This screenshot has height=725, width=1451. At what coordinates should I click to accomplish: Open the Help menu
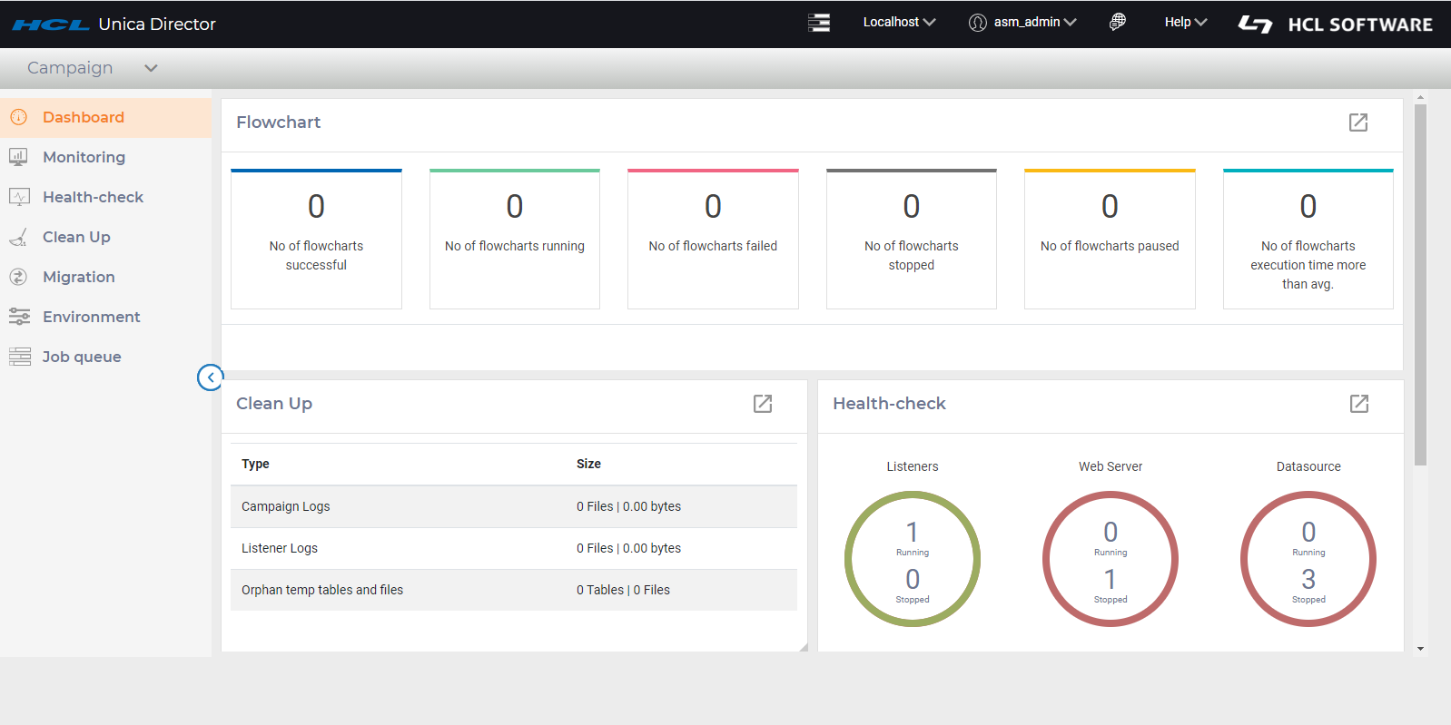pos(1185,22)
